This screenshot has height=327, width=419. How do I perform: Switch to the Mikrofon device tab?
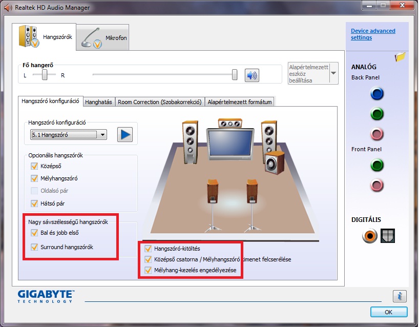102,38
